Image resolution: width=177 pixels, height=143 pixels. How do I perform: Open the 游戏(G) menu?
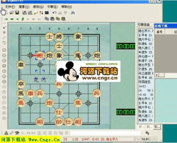click(x=38, y=7)
